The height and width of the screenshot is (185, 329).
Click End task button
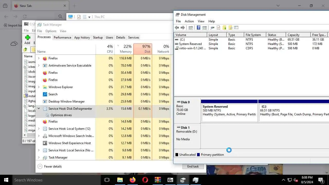tap(193, 166)
